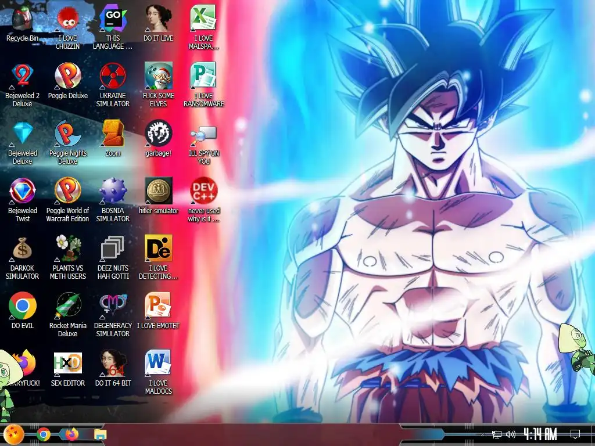Open Chrome from the taskbar
Image resolution: width=595 pixels, height=446 pixels.
tap(43, 434)
